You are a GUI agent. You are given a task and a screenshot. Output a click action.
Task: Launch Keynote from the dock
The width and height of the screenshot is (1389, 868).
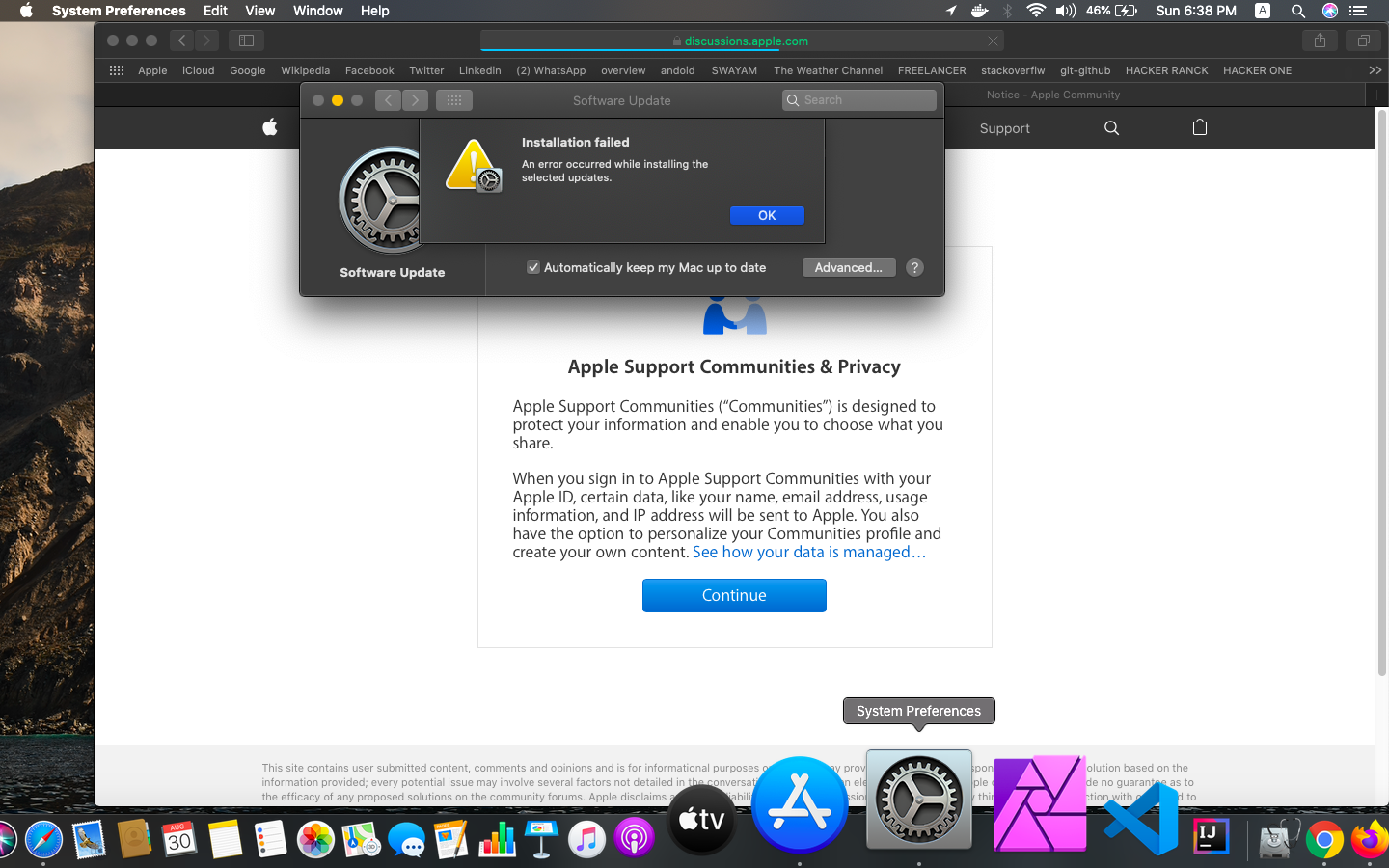[542, 840]
